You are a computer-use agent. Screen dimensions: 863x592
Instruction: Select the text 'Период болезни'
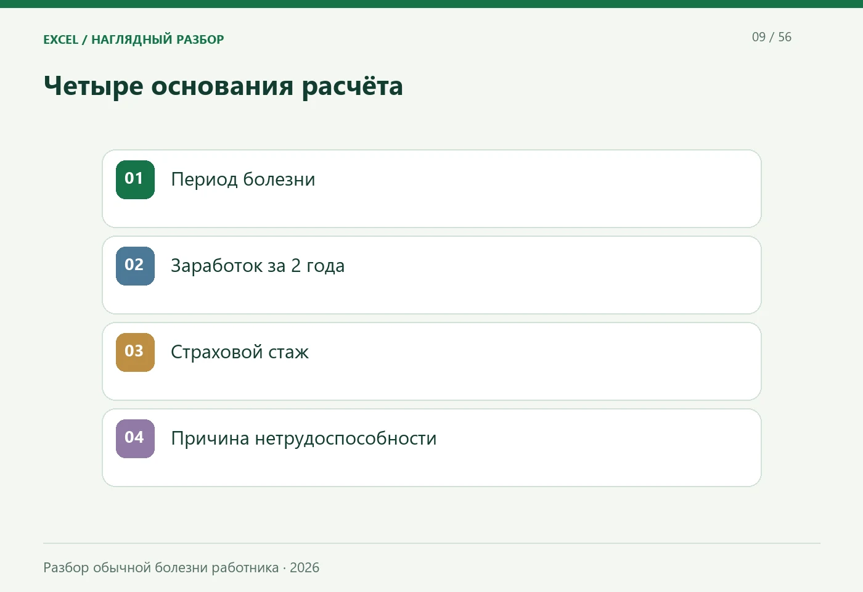243,179
